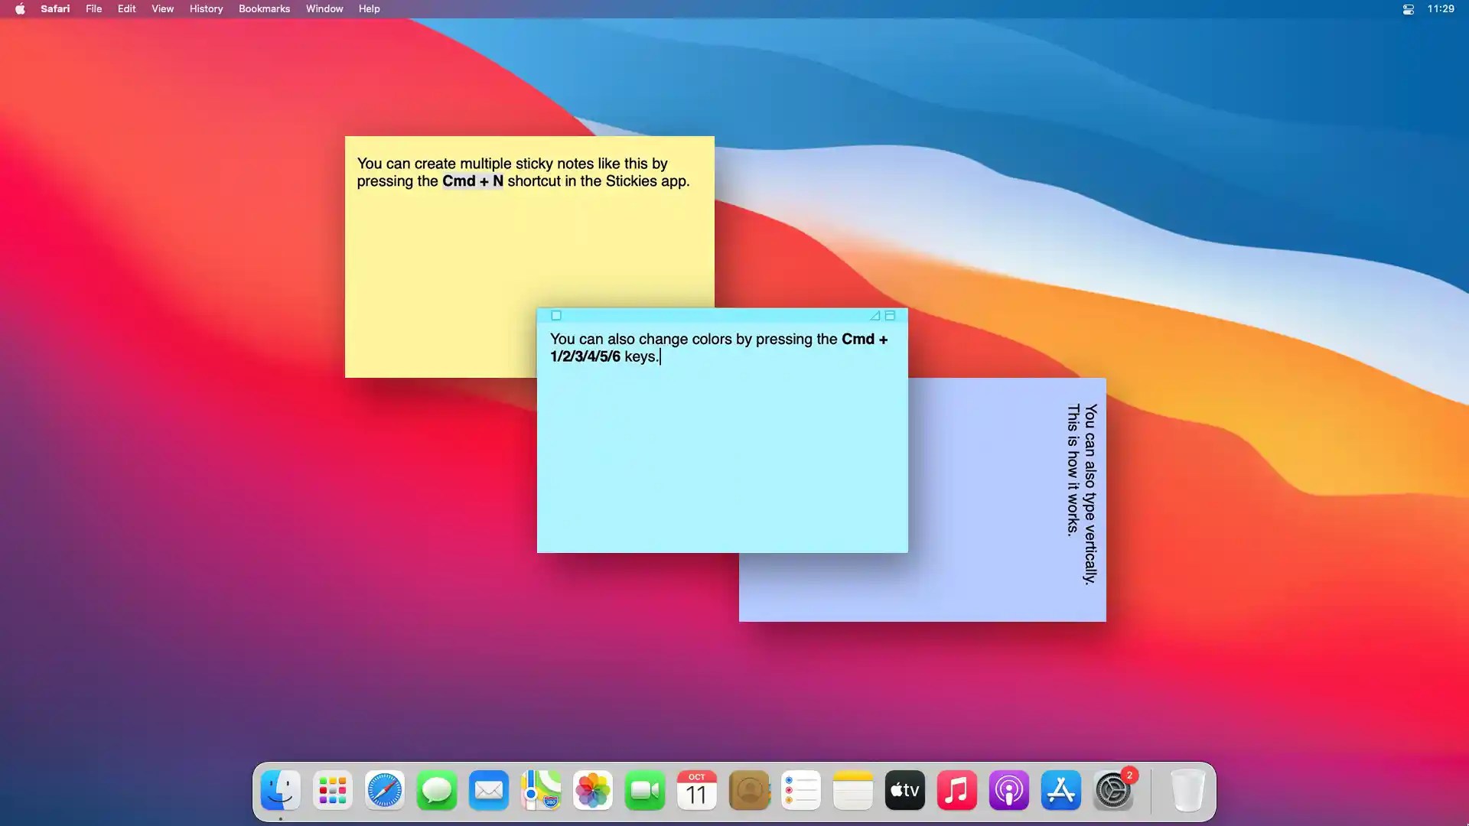This screenshot has height=826, width=1469.
Task: Open the Mail app
Action: (x=488, y=790)
